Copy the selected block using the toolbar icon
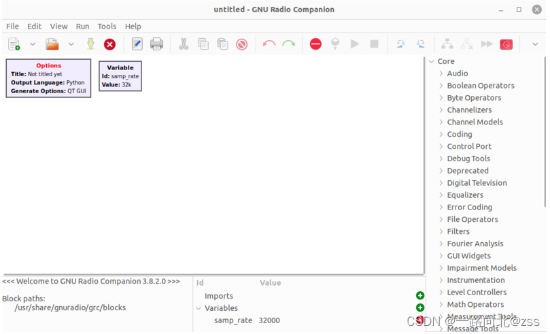The width and height of the screenshot is (550, 334). pyautogui.click(x=203, y=44)
